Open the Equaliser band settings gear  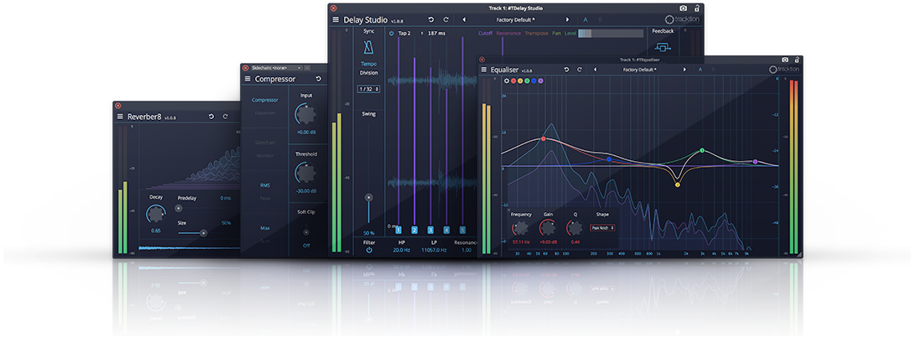[507, 81]
